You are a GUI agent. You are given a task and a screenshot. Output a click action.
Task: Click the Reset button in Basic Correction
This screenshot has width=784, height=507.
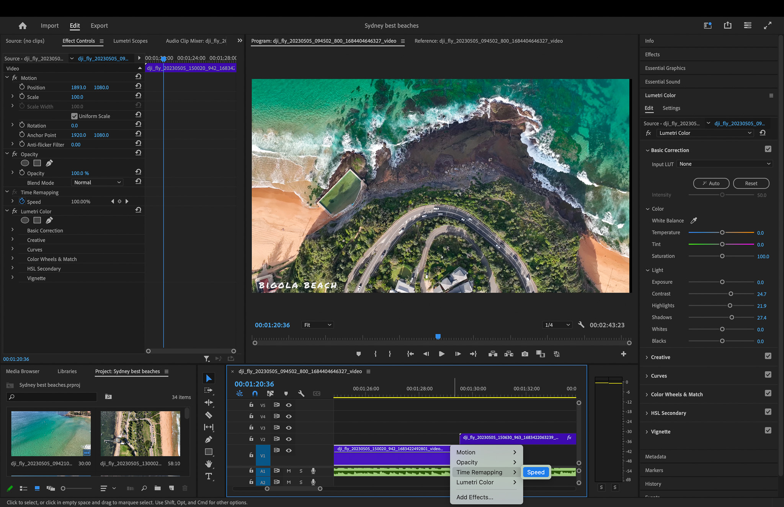click(751, 183)
